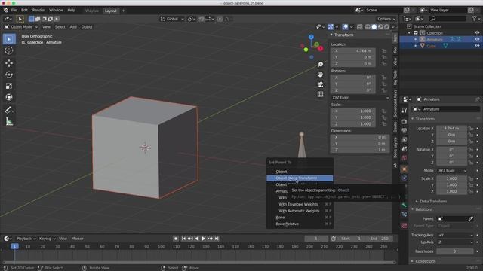This screenshot has height=271, width=483.
Task: Open the Render menu
Action: click(x=38, y=10)
